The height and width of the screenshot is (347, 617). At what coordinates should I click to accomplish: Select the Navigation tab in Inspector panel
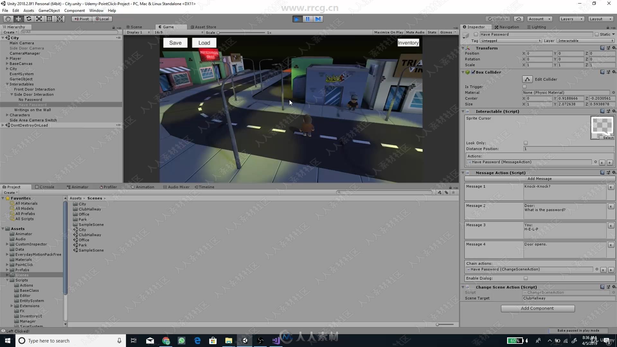click(509, 27)
